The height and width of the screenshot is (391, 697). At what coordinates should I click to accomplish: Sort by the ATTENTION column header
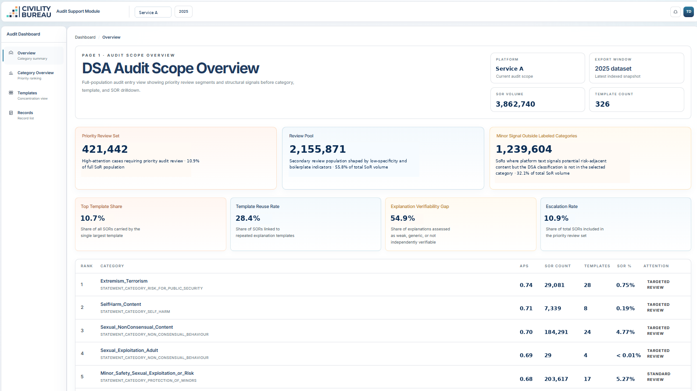[x=656, y=266]
